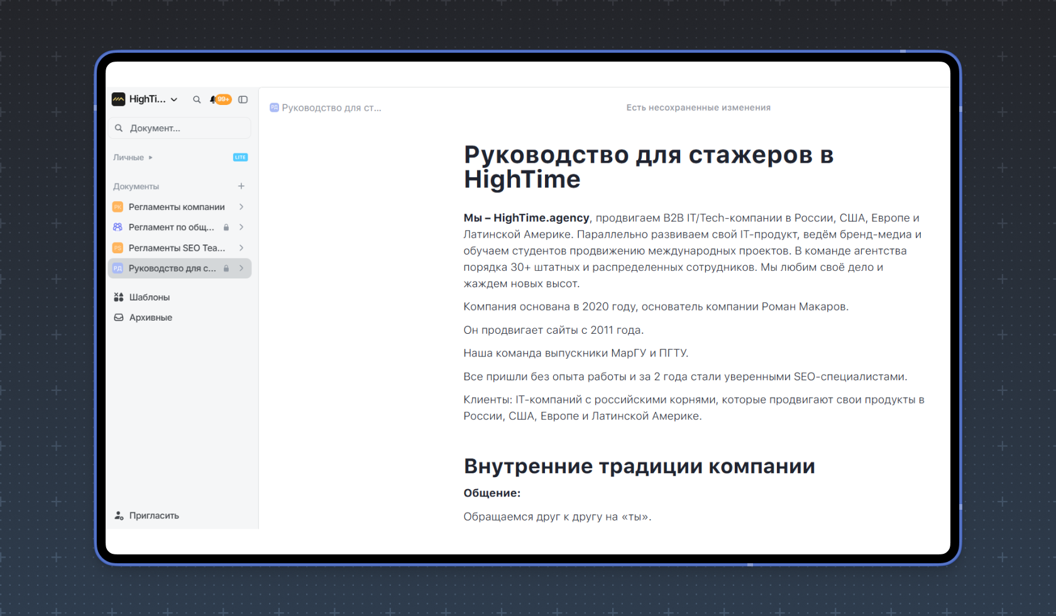Click the lock icon on Регламент по общ...
The height and width of the screenshot is (616, 1056).
[x=227, y=227]
